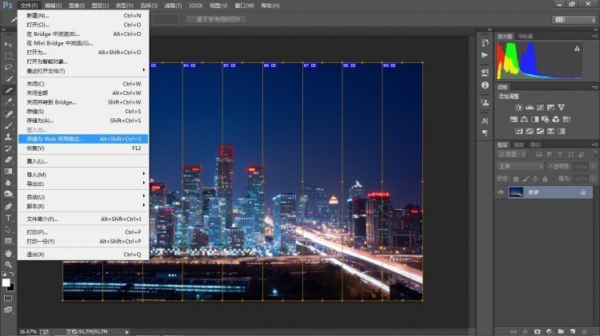This screenshot has height=336, width=600.
Task: Click the 背景 layer thumbnail
Action: [515, 192]
